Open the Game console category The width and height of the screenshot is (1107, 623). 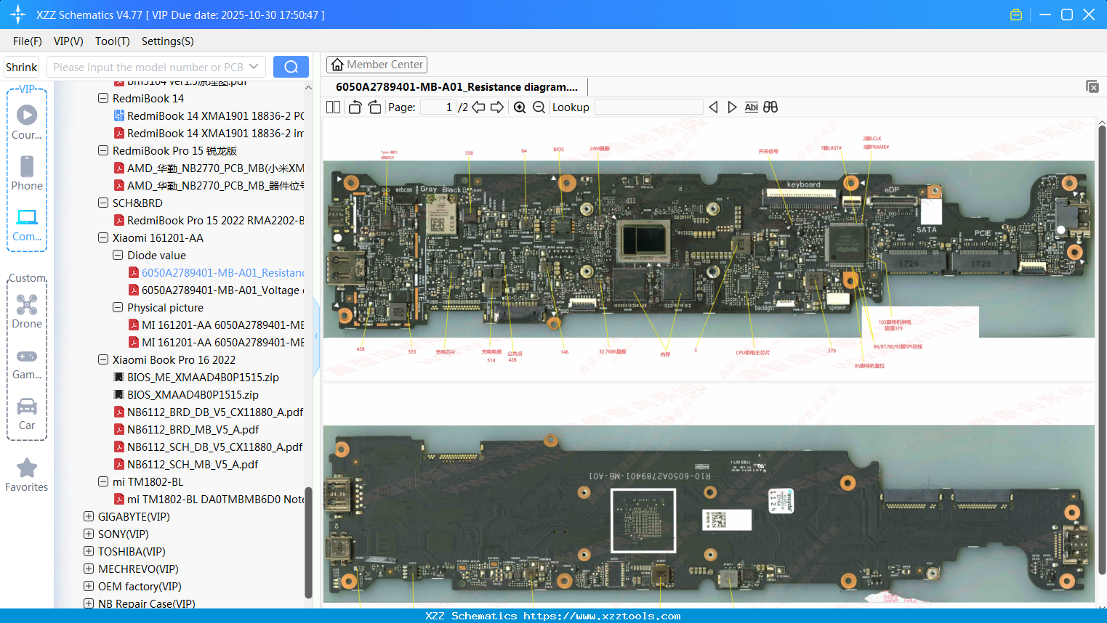(x=27, y=364)
